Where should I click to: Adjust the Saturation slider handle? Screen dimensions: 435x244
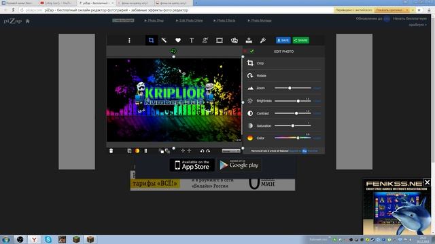tap(293, 125)
